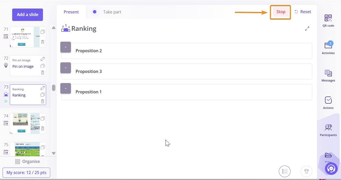Open the QR code panel

click(x=328, y=21)
